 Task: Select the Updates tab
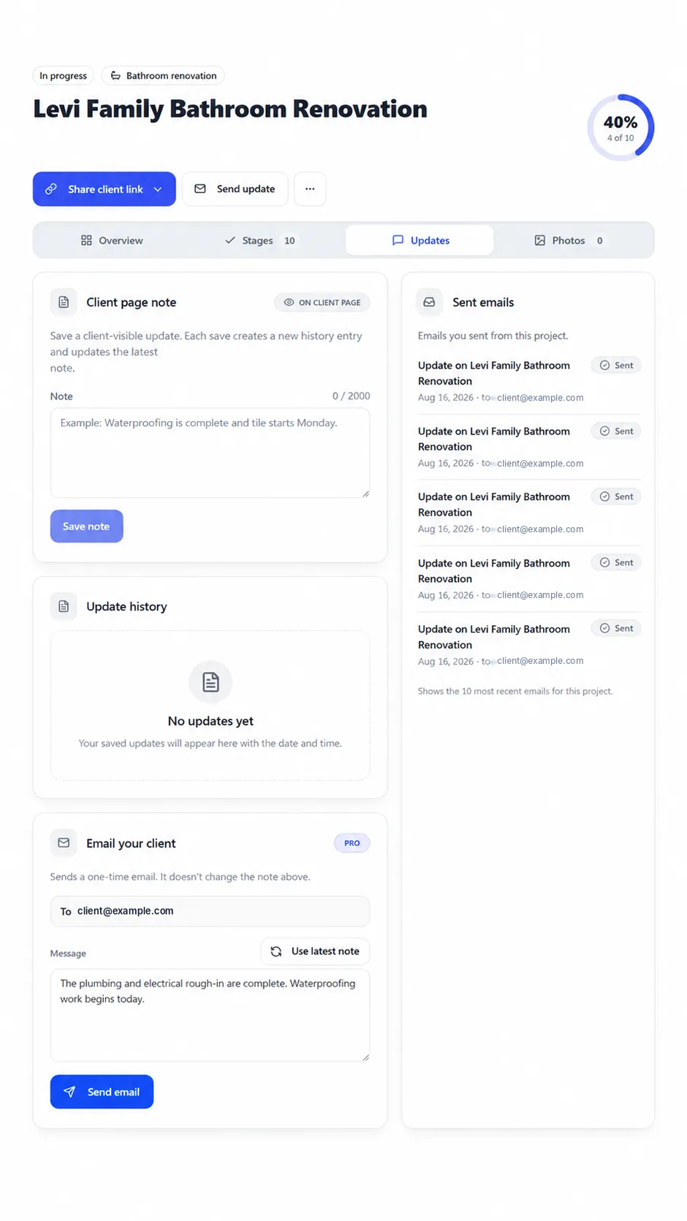[x=420, y=241]
